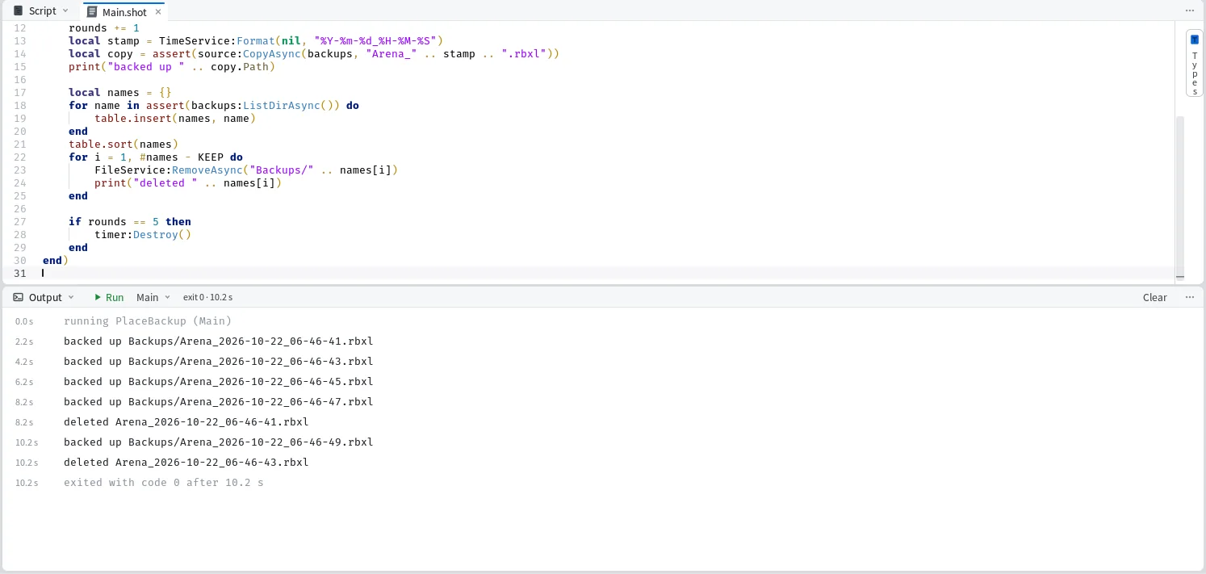Clear the output log
The height and width of the screenshot is (574, 1206).
(x=1154, y=297)
